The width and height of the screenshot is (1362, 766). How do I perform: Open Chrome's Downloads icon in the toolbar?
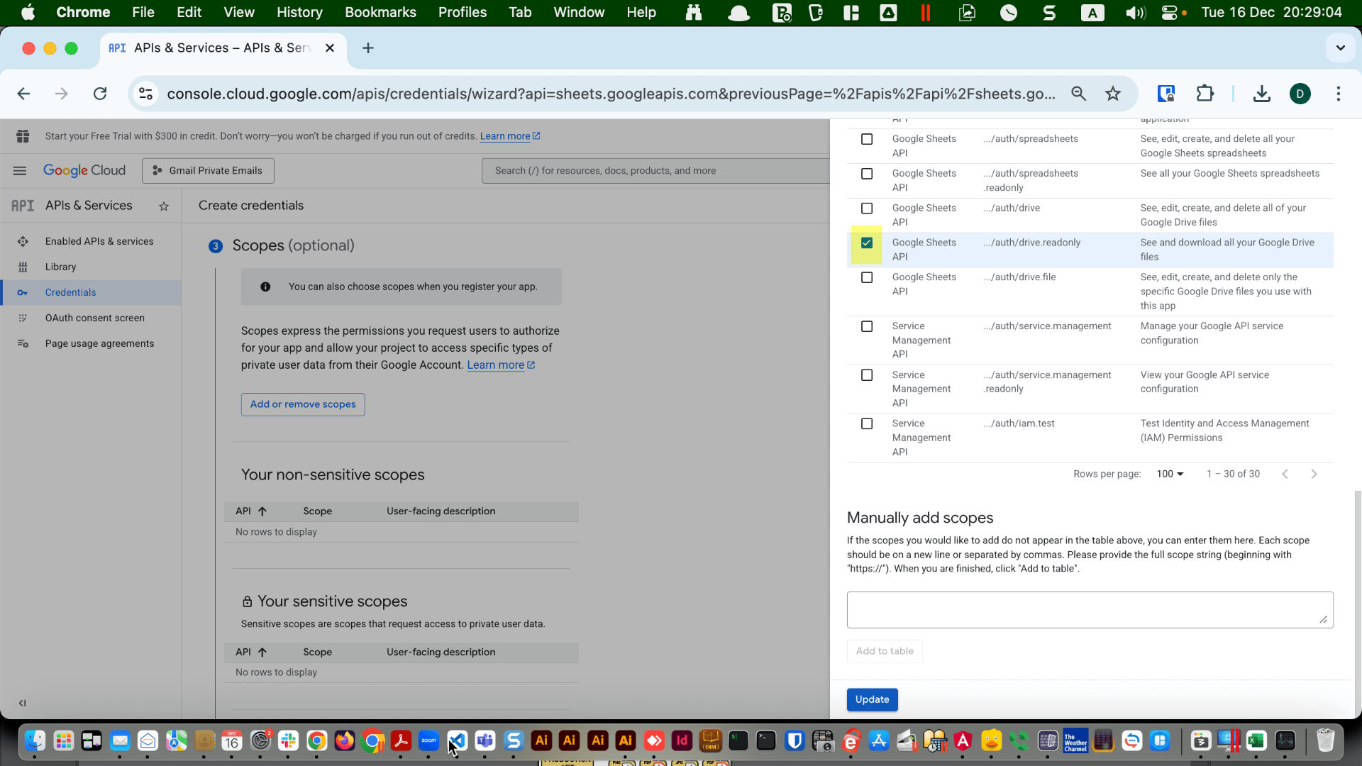tap(1261, 93)
